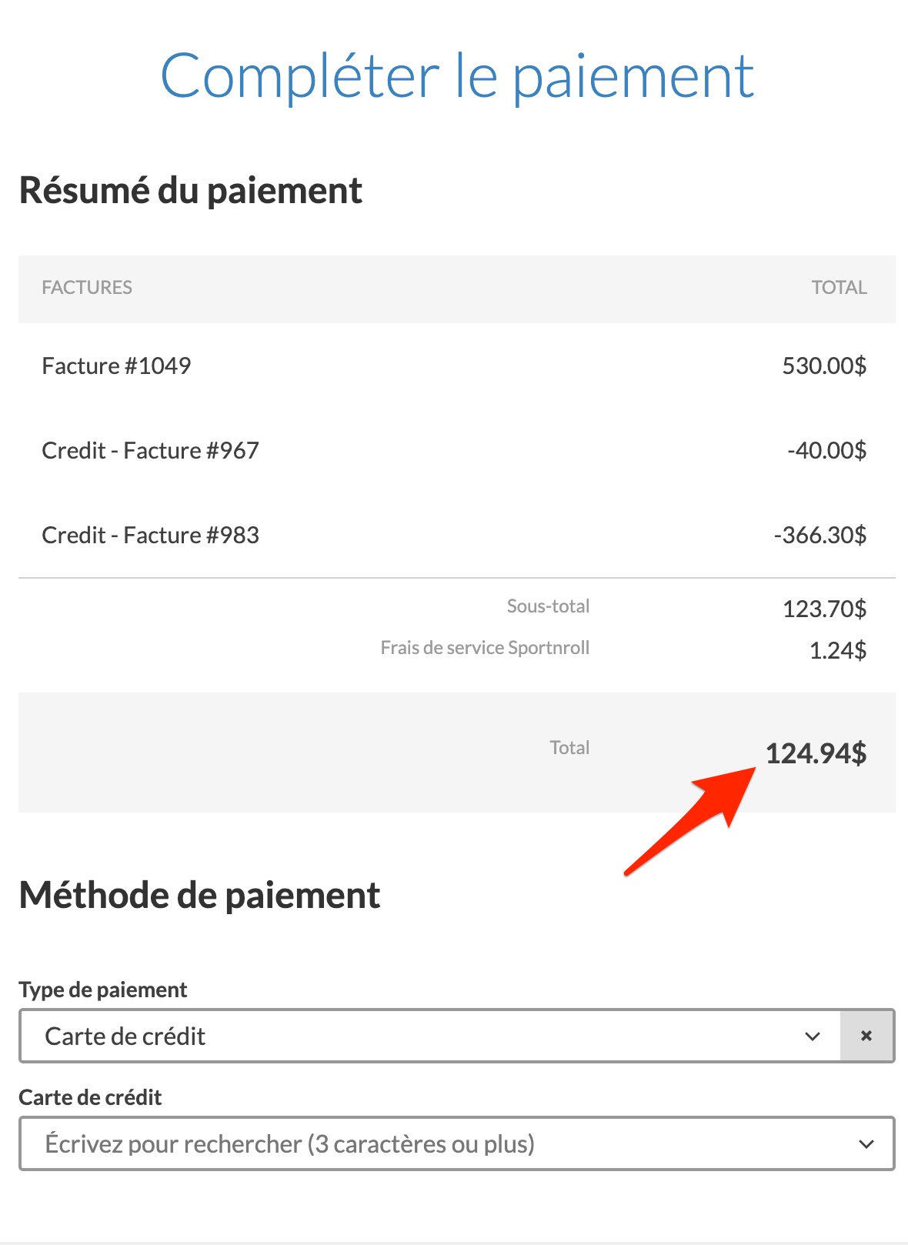Viewport: 908px width, 1245px height.
Task: Click the Frais de service Sportnroll label
Action: coord(485,648)
